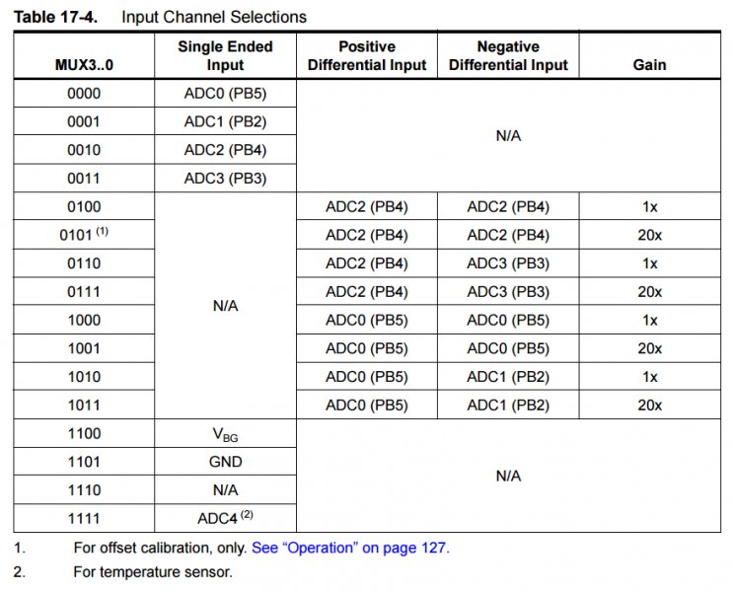Select the "ADC4" temperature sensor cell

(225, 518)
